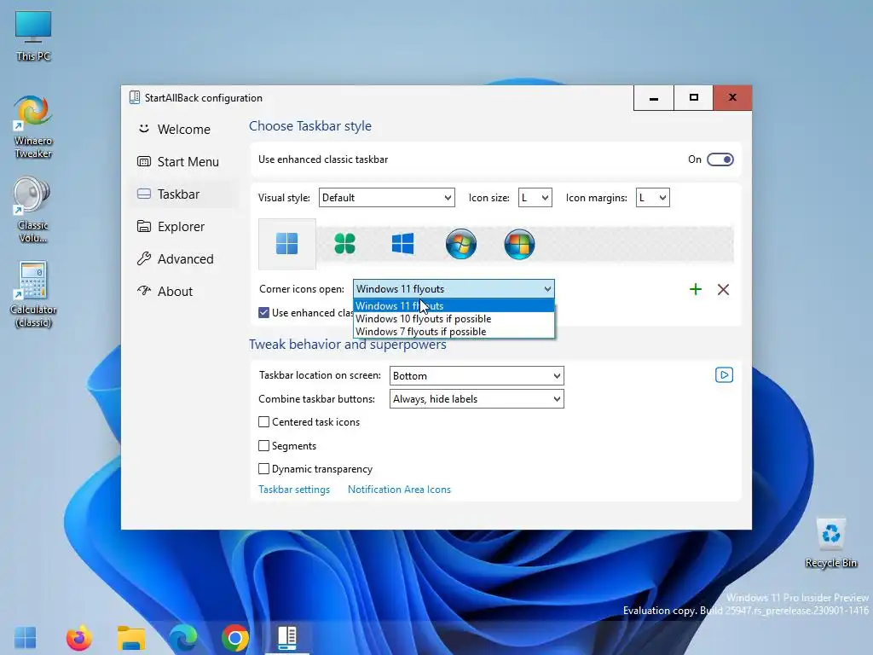
Task: Open Winaero Tweaker desktop shortcut
Action: coord(33,127)
